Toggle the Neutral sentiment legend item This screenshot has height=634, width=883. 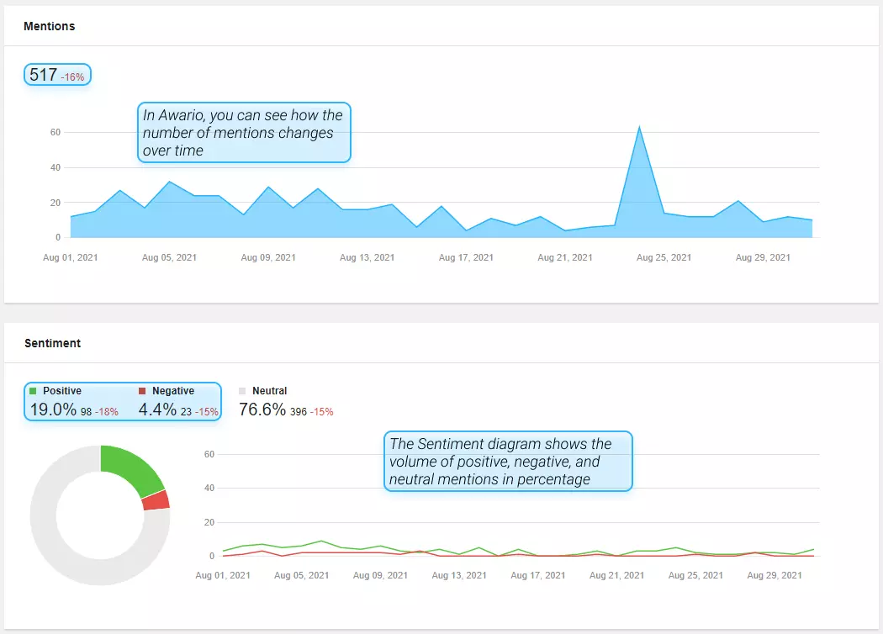(x=263, y=391)
